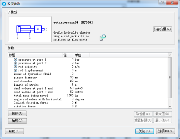
Task: Click the mass block M in diagram
Action: (38, 29)
